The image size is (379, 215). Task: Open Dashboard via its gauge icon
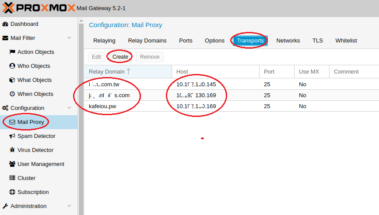[x=5, y=24]
